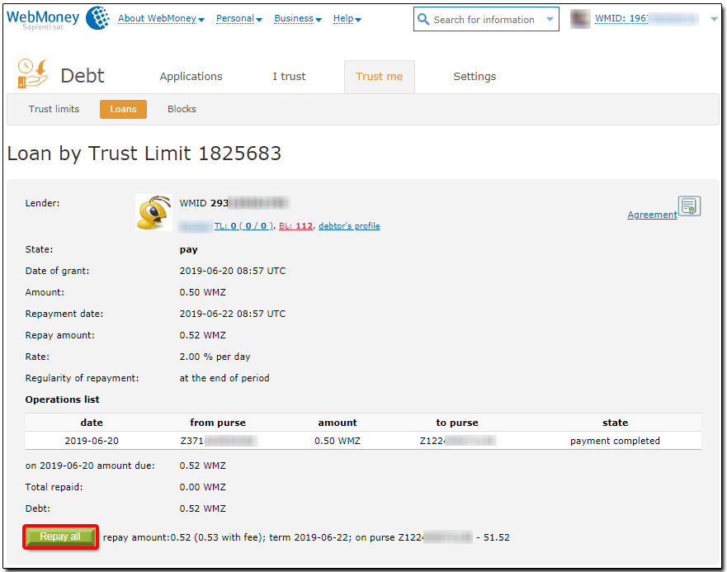Open the Settings tab

(474, 77)
